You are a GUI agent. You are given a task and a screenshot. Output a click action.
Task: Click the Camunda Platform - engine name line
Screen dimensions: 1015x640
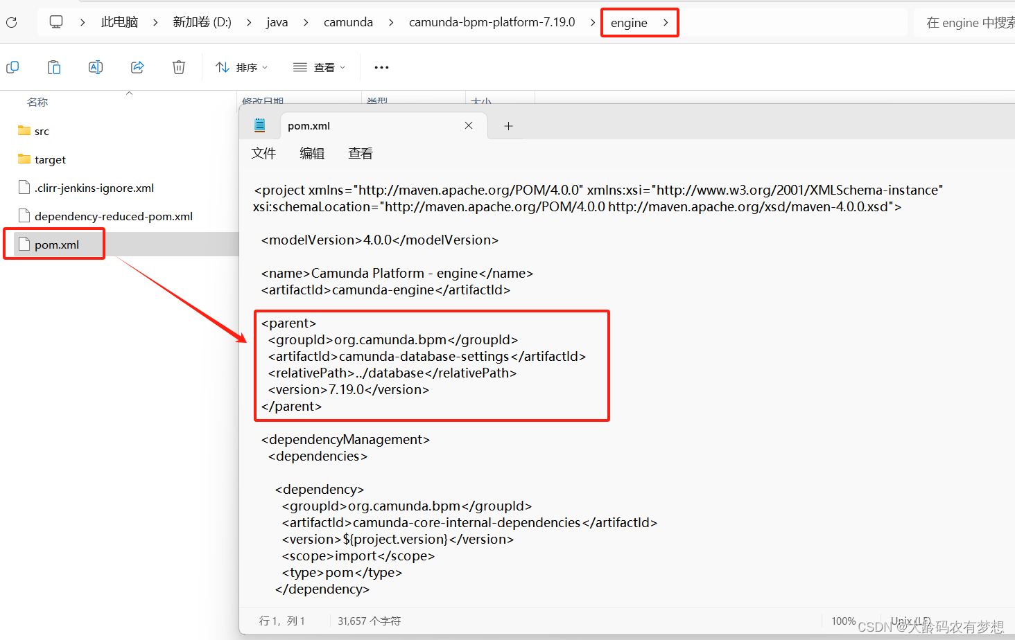point(397,273)
